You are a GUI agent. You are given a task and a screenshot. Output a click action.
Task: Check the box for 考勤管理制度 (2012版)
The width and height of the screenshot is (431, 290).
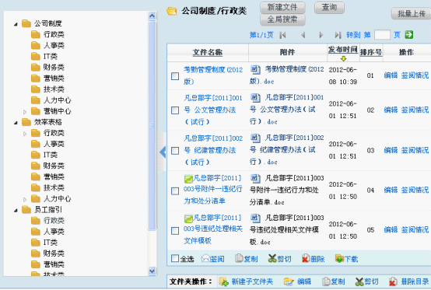[x=175, y=76]
